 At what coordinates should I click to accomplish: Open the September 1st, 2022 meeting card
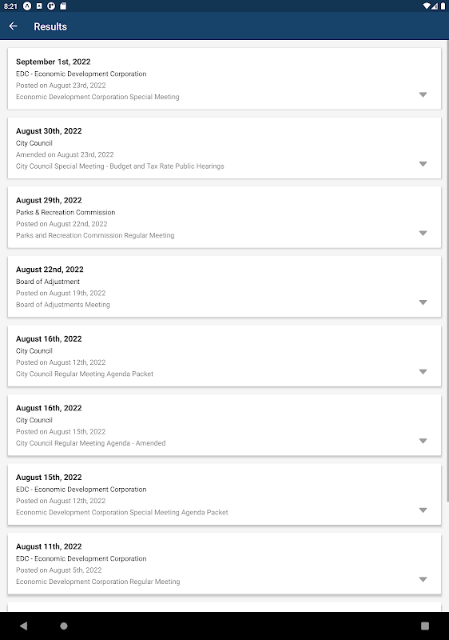224,78
